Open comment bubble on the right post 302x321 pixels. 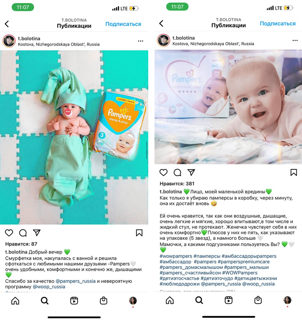177,173
